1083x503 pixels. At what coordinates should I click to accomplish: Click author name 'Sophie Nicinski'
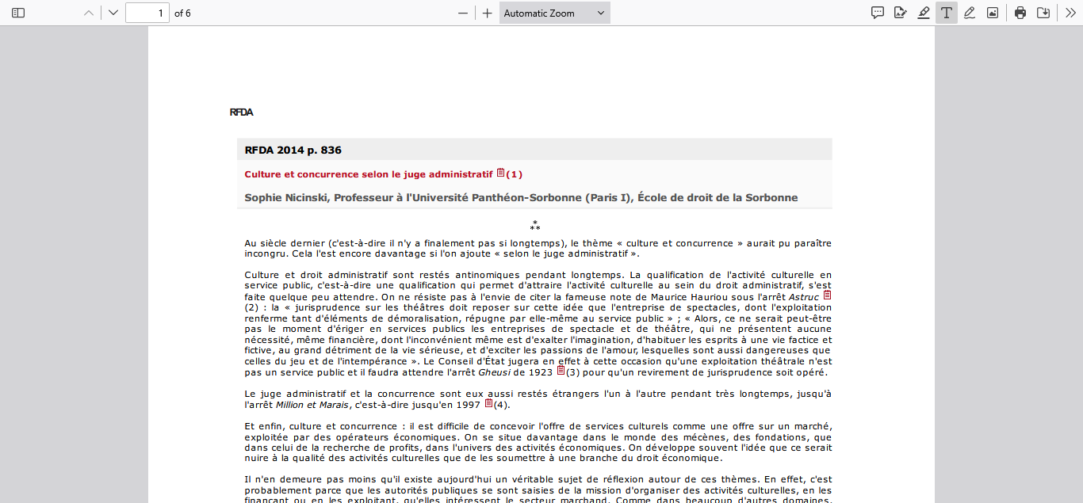click(x=285, y=197)
